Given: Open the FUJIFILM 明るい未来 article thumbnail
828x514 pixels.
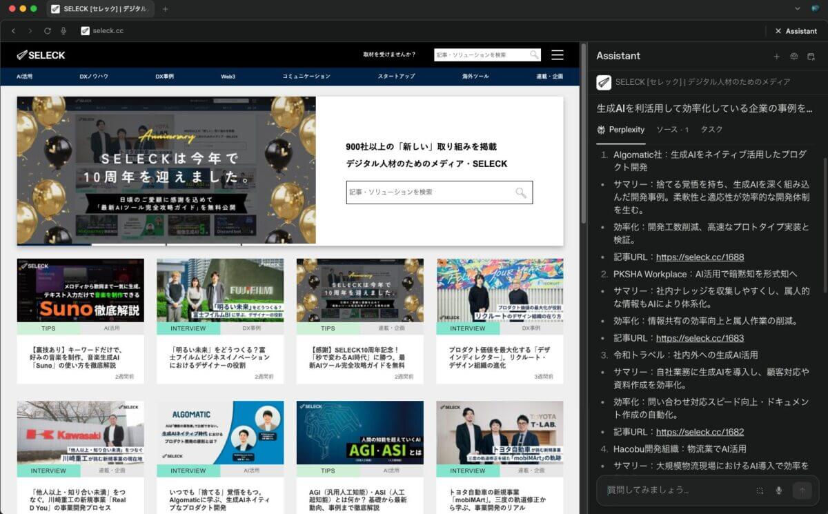Looking at the screenshot, I should tap(220, 290).
